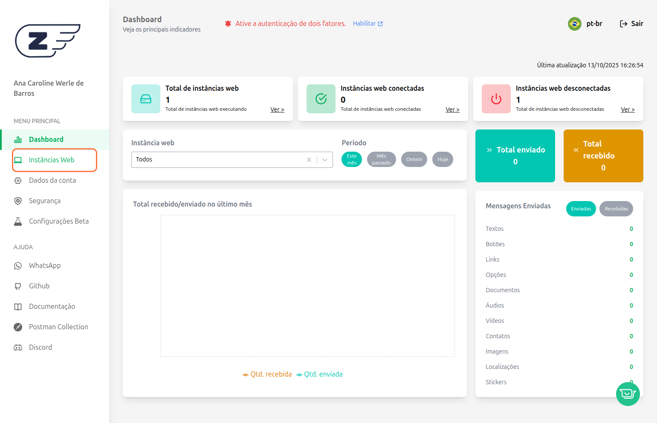The width and height of the screenshot is (657, 423).
Task: Click the Z-API winged logo
Action: coord(47,40)
